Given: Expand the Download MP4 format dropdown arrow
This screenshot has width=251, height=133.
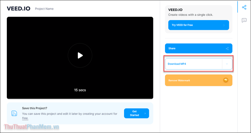Looking at the screenshot, I should 227,64.
